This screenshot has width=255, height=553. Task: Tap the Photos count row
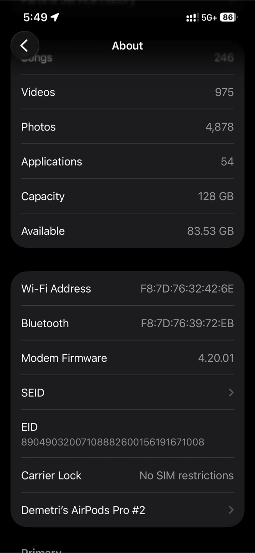(127, 127)
